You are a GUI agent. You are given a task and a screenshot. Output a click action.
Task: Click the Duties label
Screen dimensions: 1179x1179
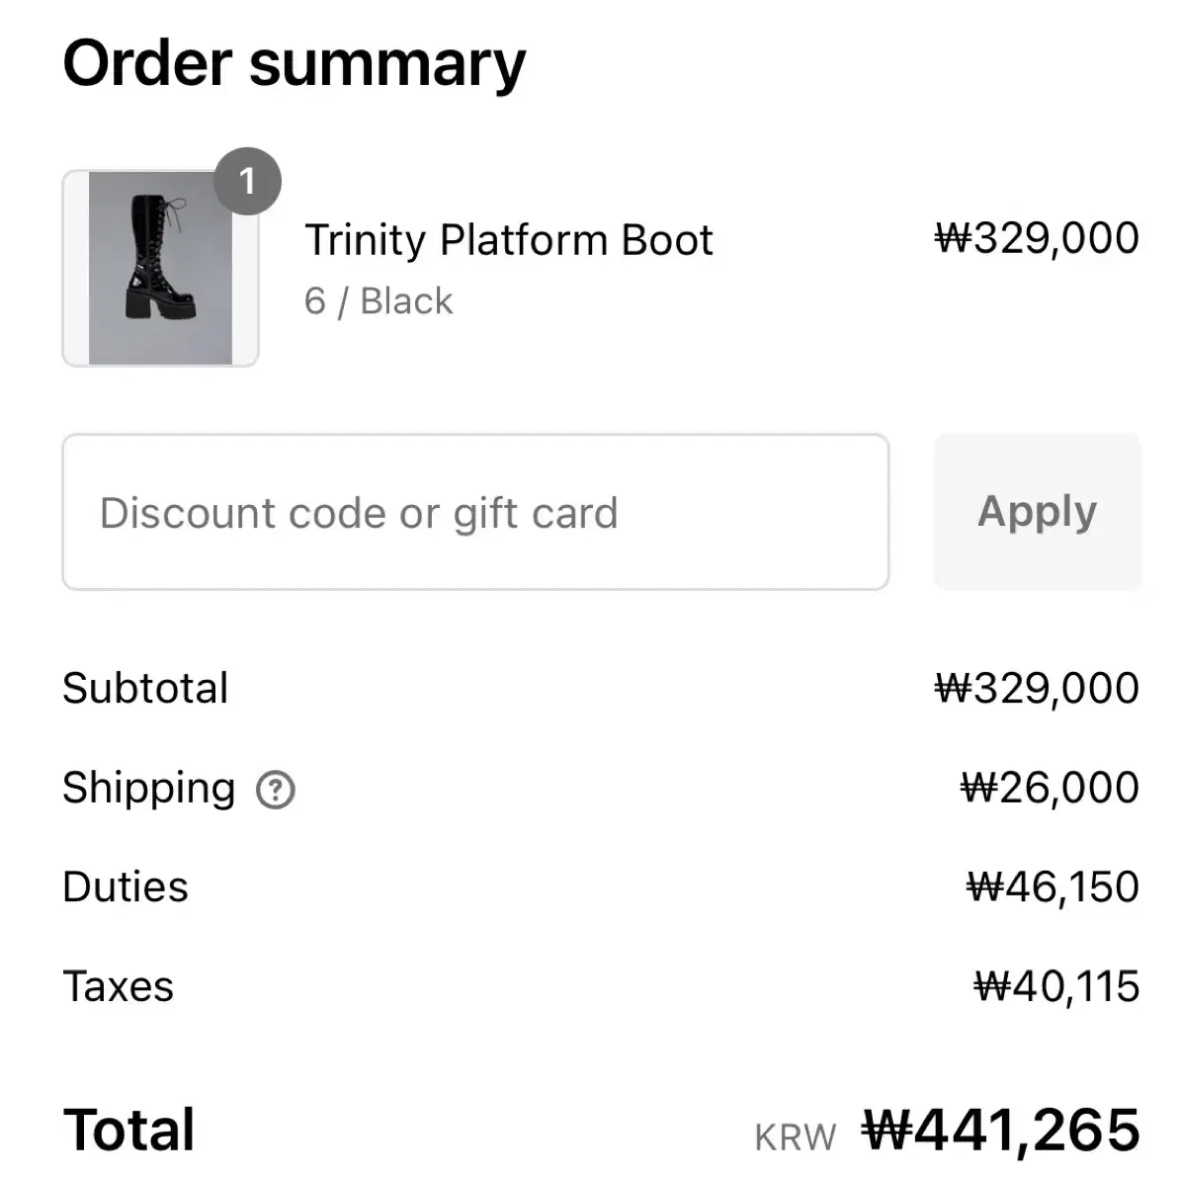126,887
